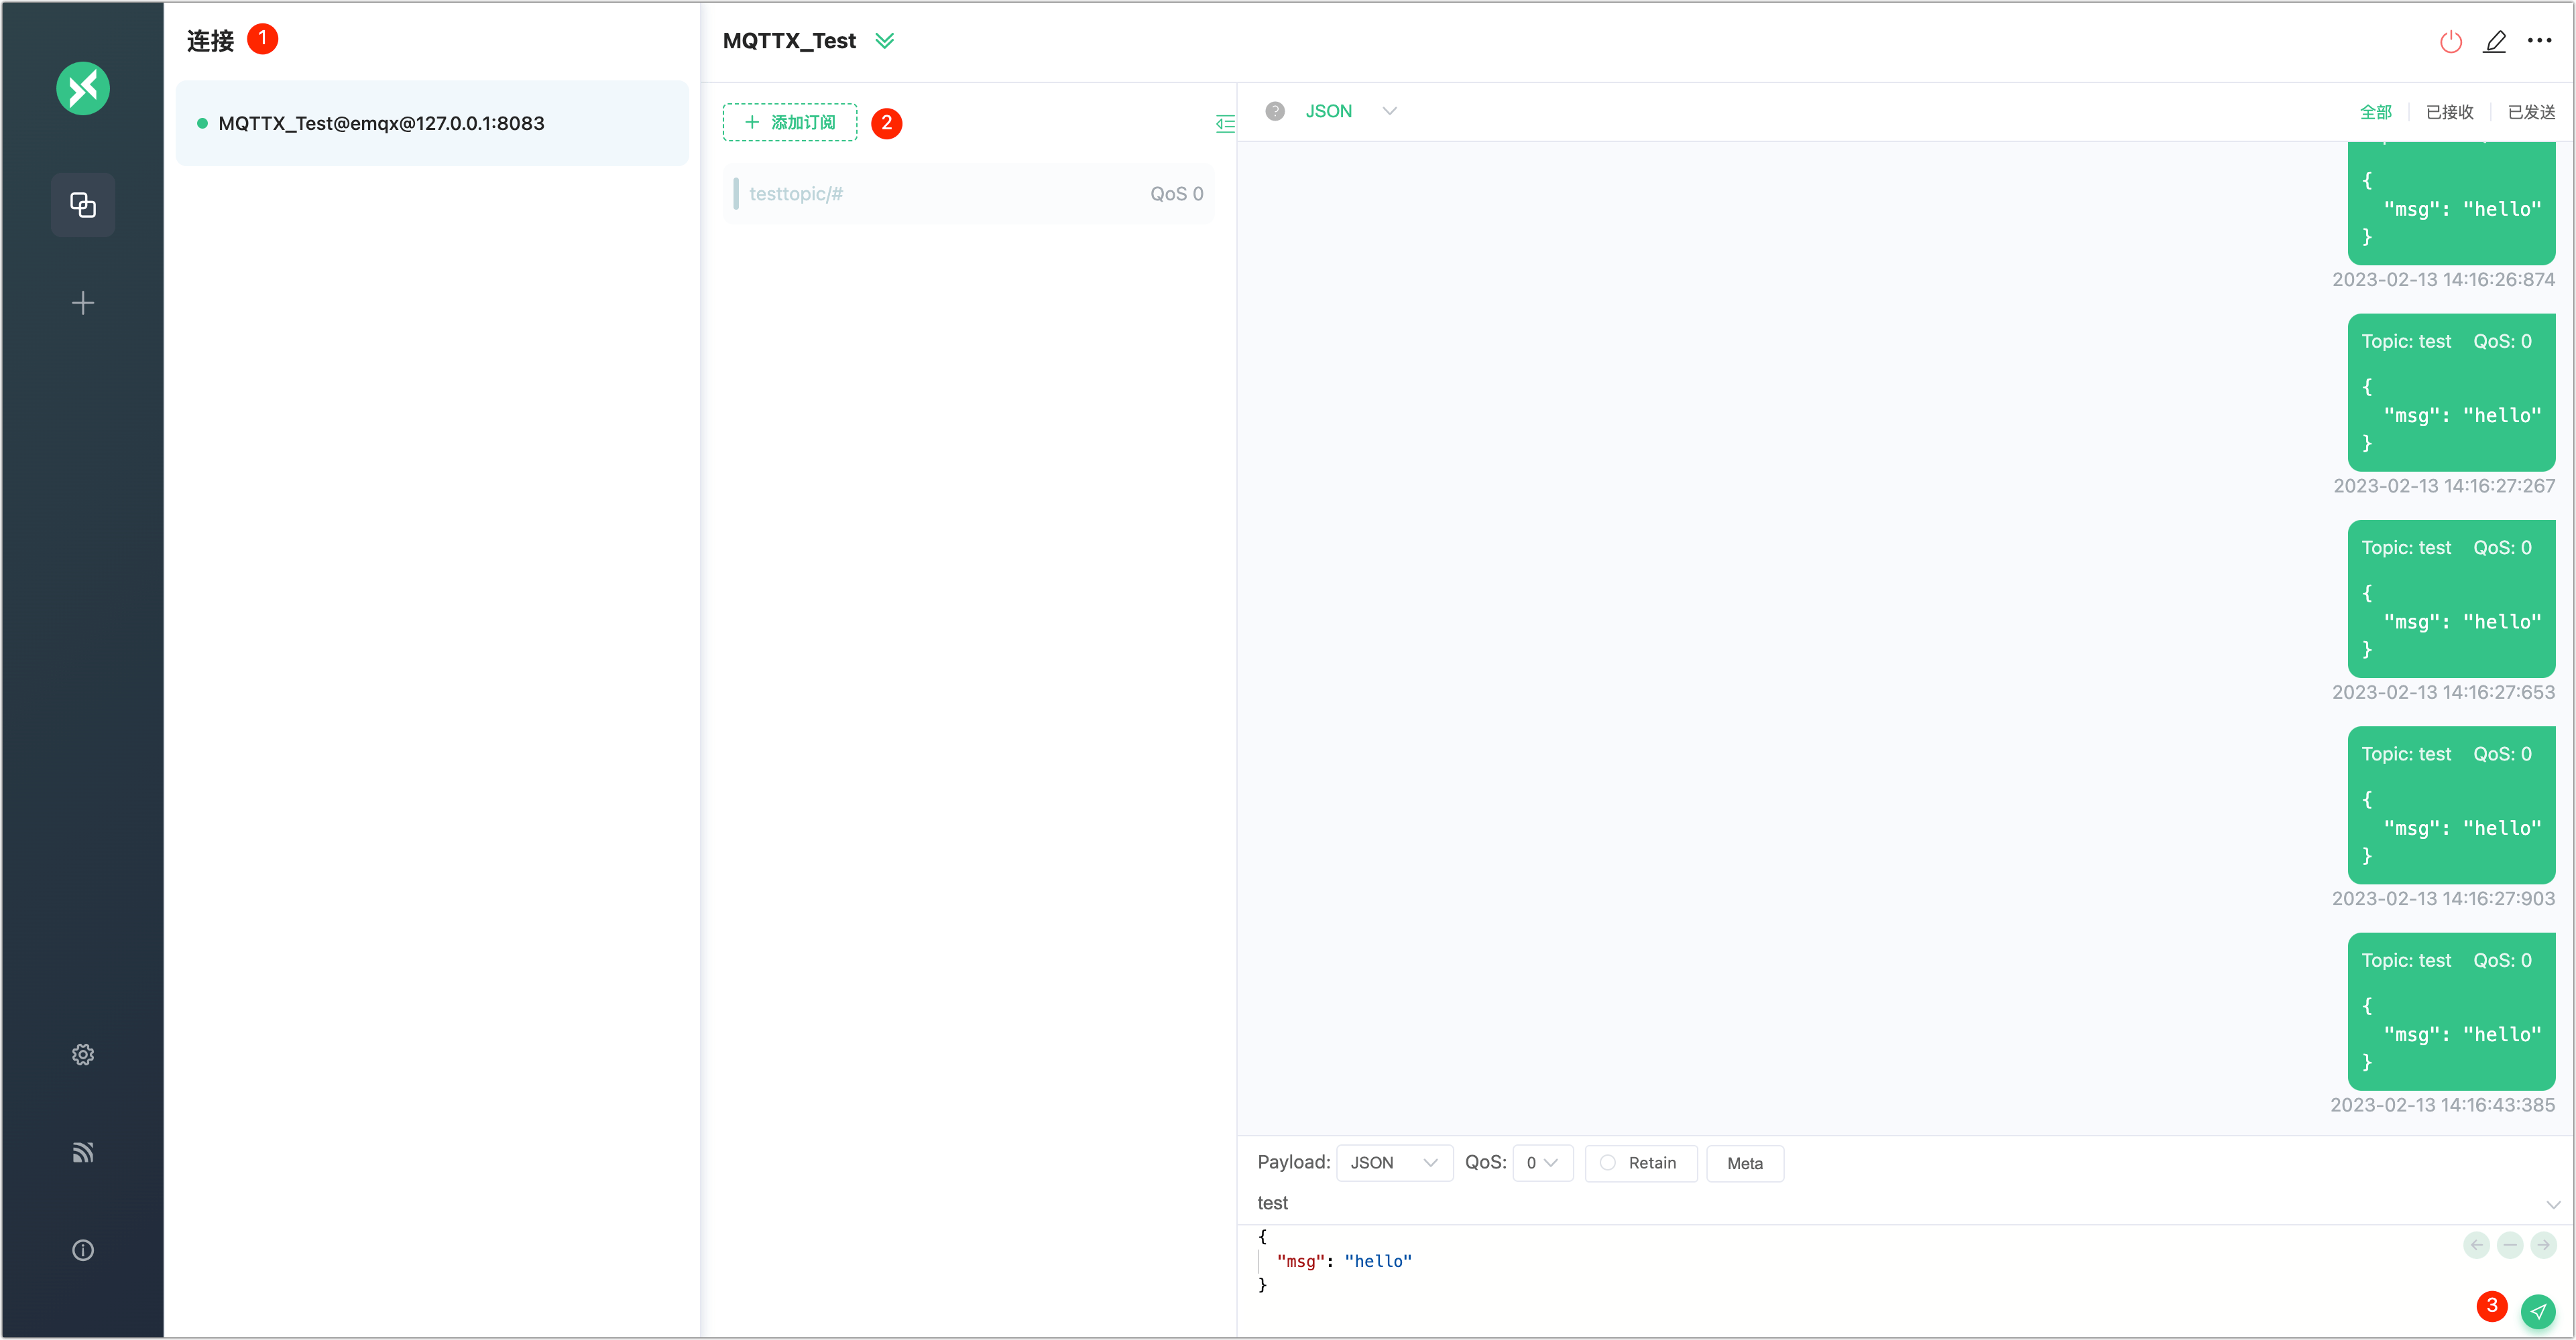The image size is (2576, 1340).
Task: Open Settings from the sidebar gear
Action: point(82,1054)
